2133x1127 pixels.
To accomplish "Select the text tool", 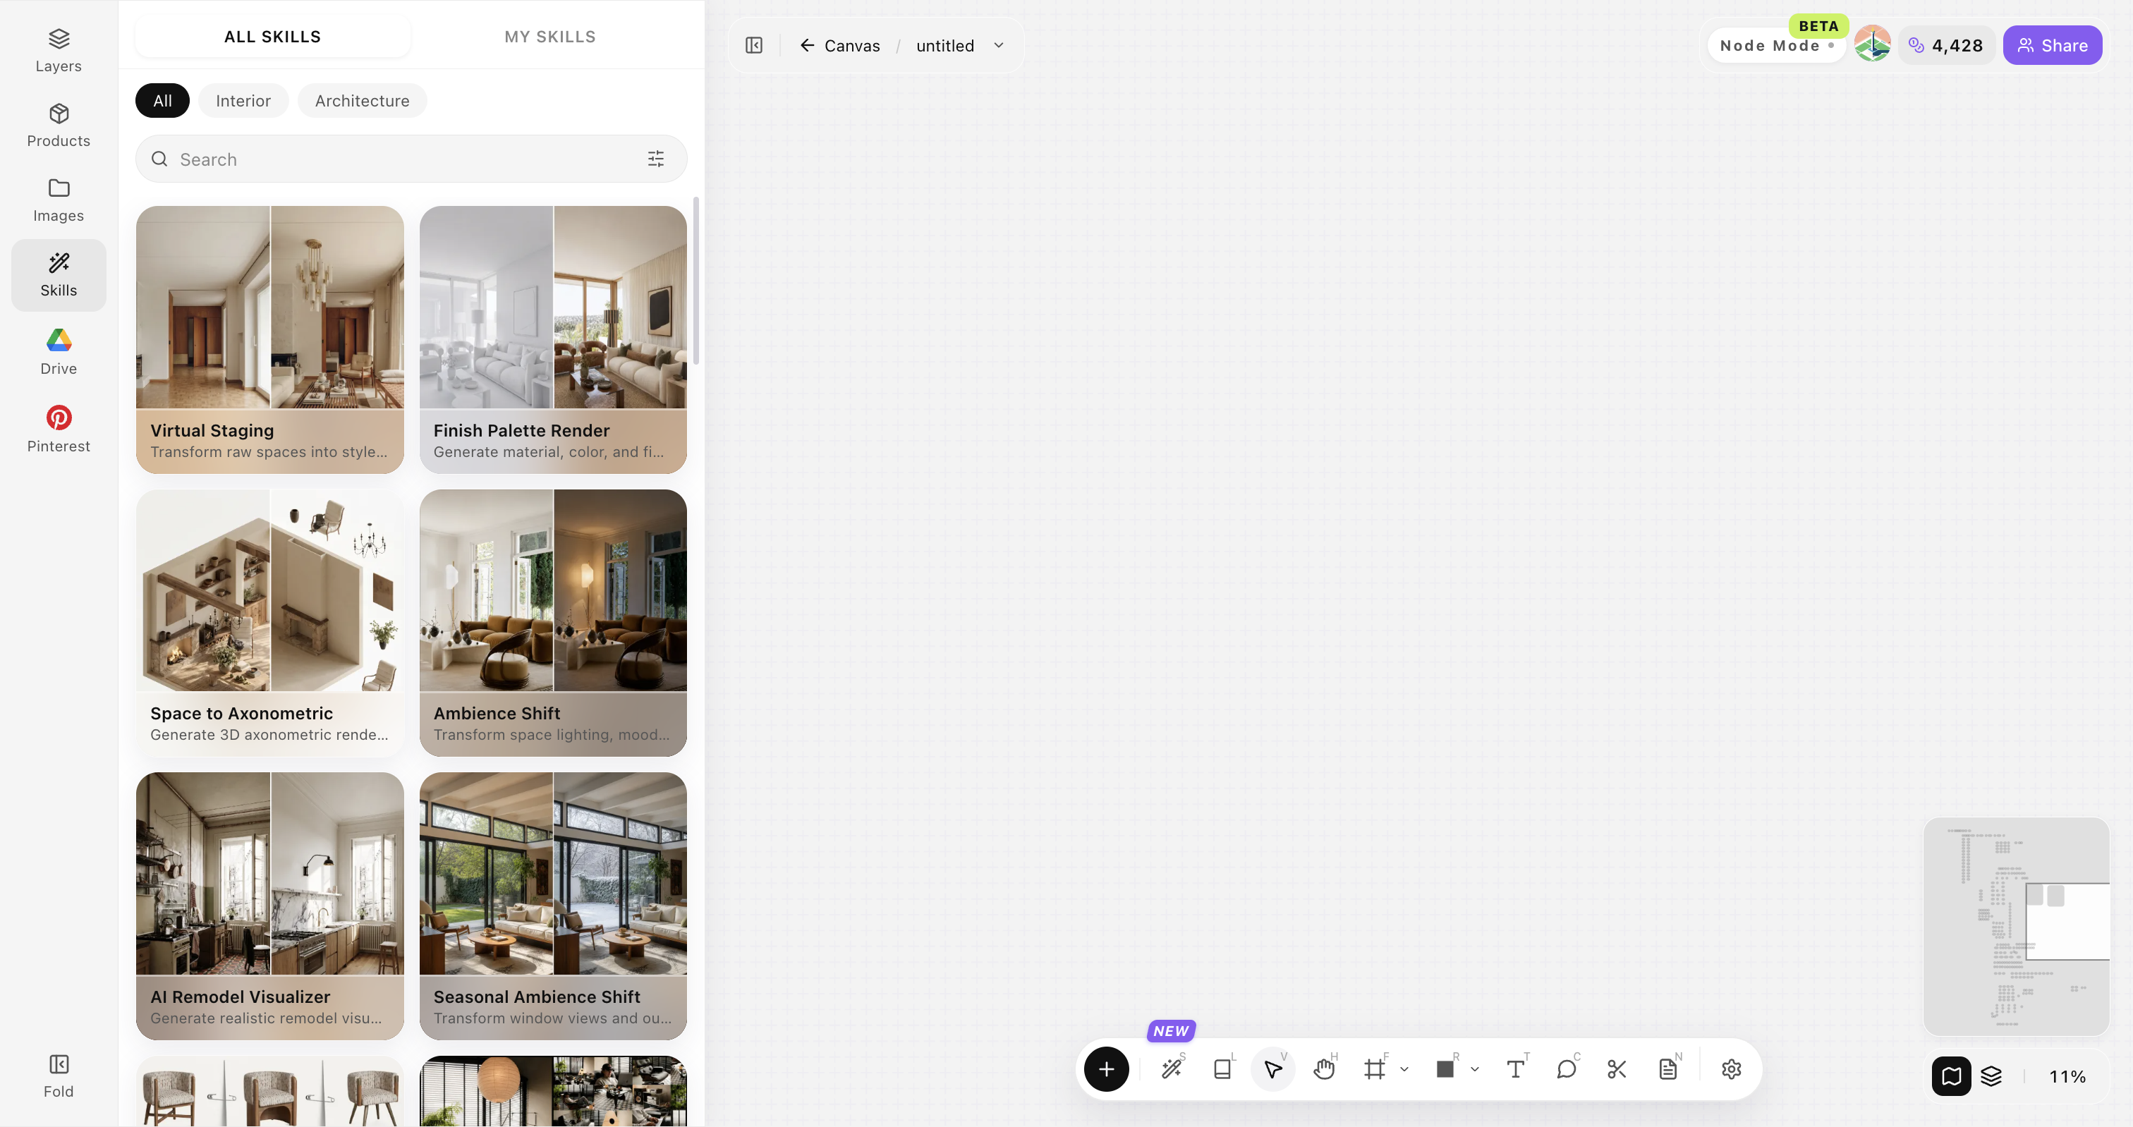I will pos(1515,1069).
